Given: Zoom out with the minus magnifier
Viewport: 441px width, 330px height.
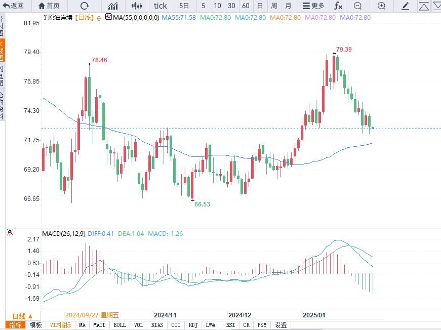Looking at the screenshot, I should coord(358,6).
